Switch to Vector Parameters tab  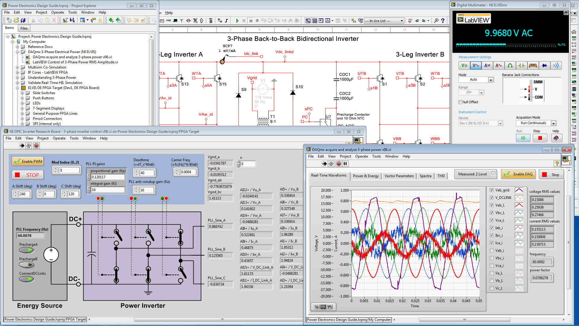click(x=399, y=176)
